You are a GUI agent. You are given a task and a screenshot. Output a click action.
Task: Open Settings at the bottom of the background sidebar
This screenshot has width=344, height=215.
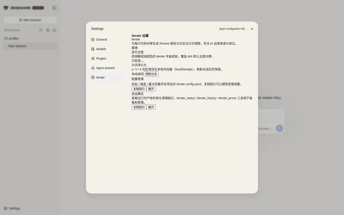point(12,208)
